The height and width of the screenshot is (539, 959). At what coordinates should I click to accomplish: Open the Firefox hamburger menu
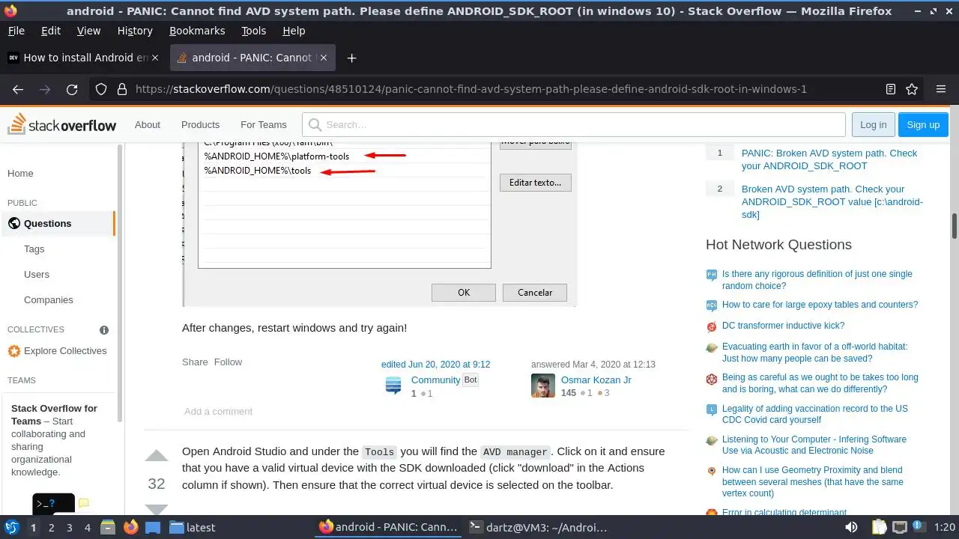(941, 89)
